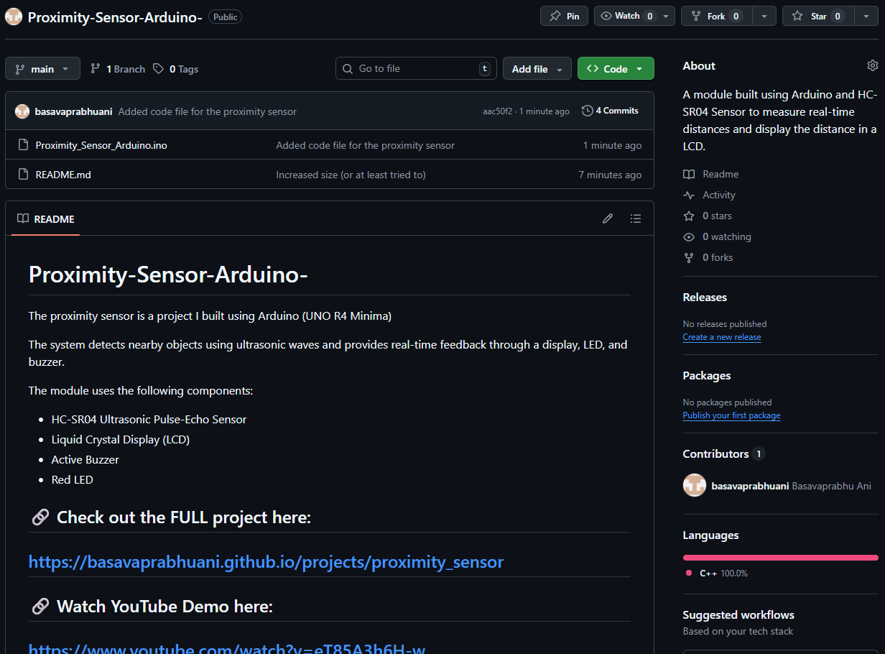Open the green Code dropdown

[x=615, y=69]
